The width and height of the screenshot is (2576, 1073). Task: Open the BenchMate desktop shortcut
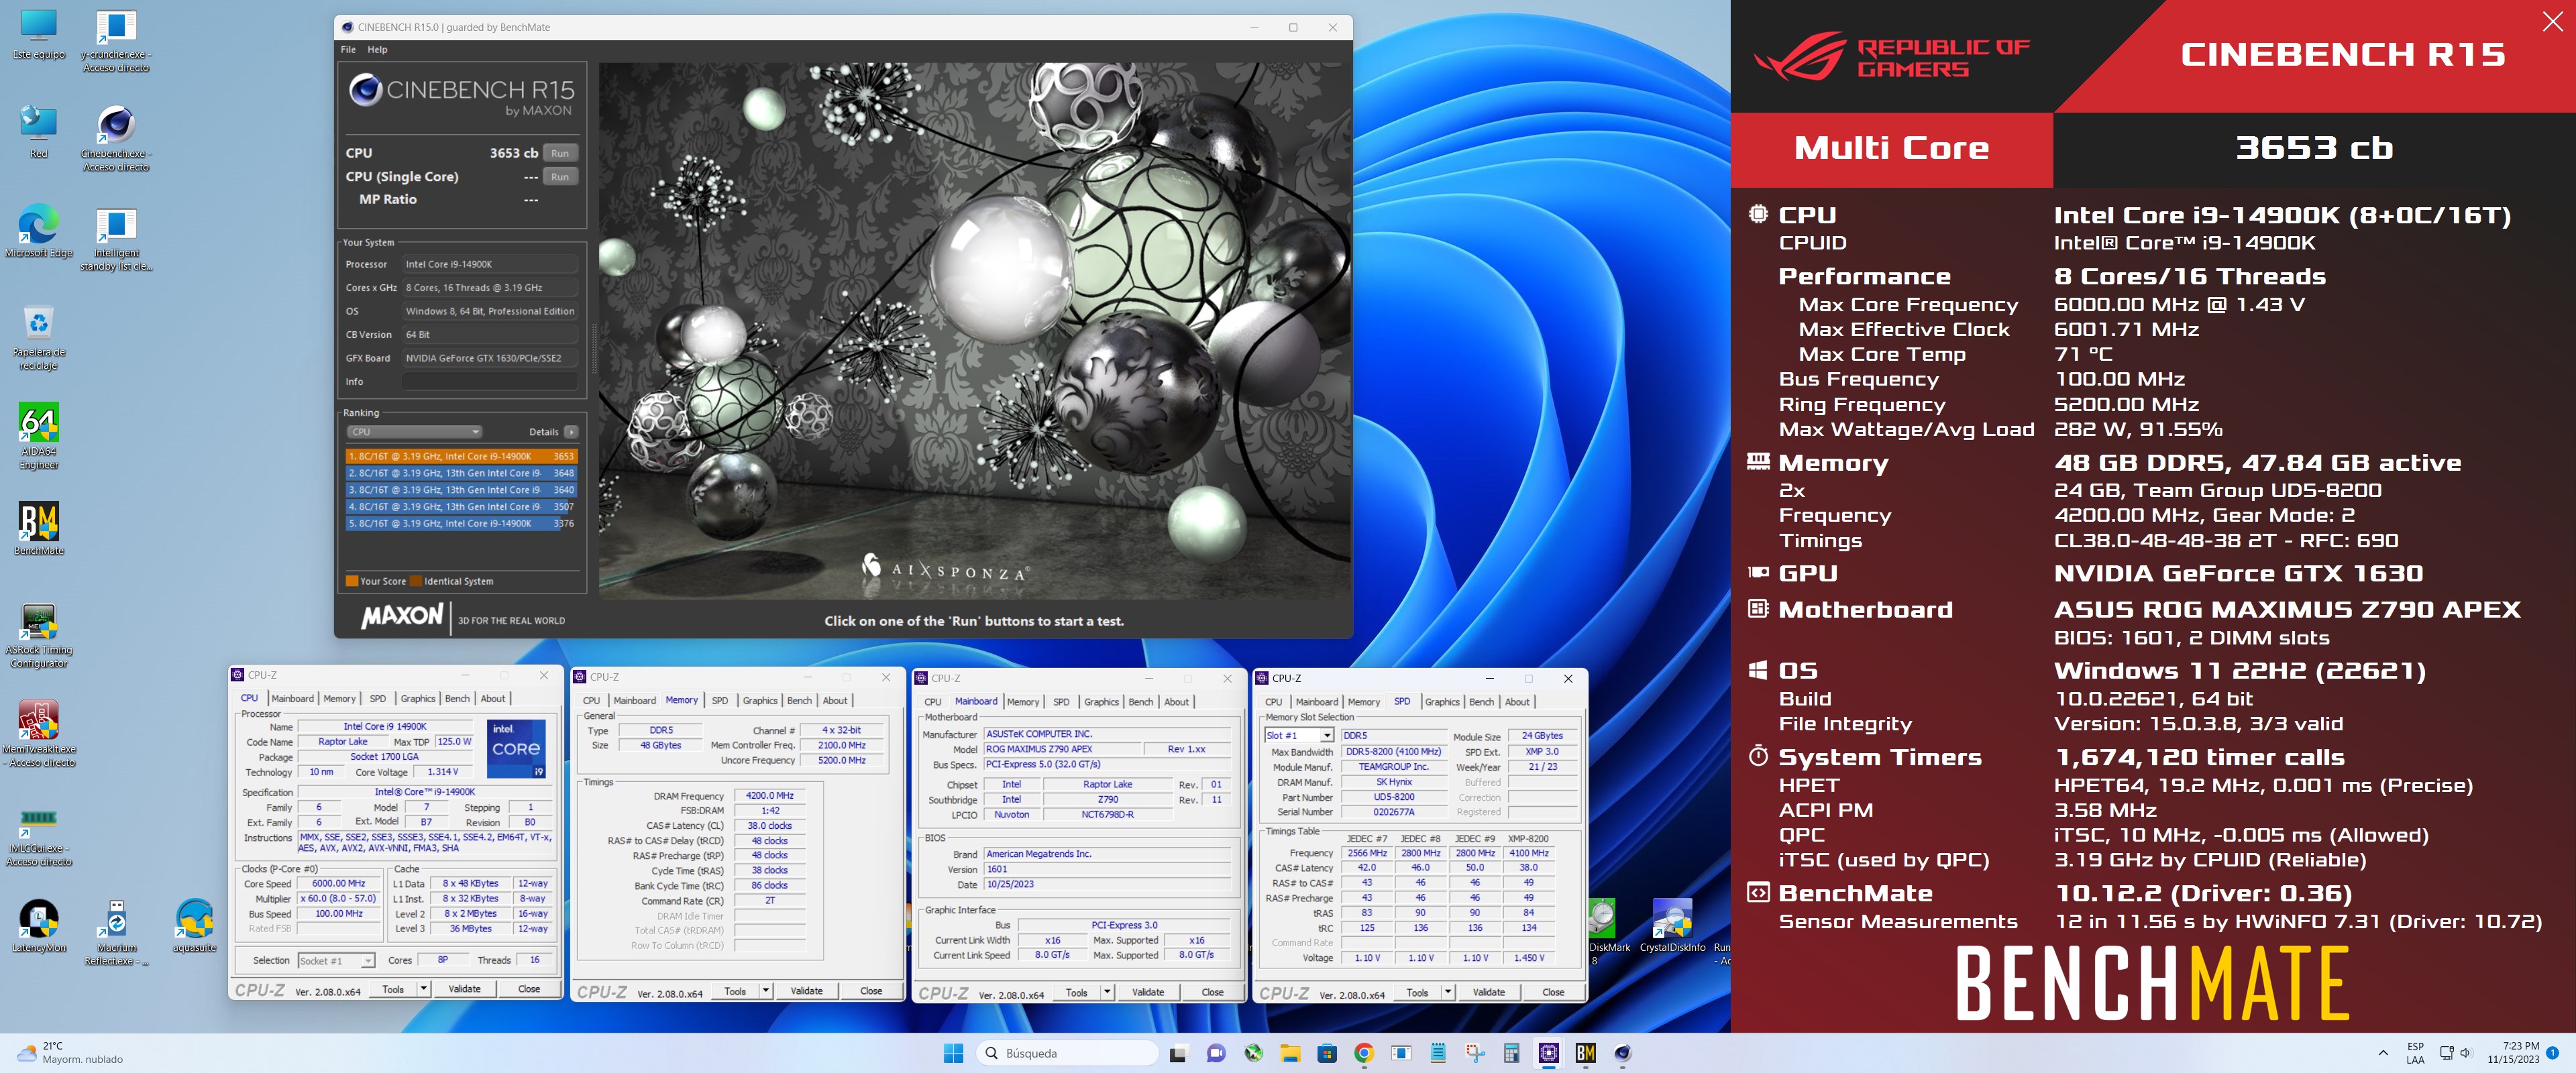pos(39,529)
